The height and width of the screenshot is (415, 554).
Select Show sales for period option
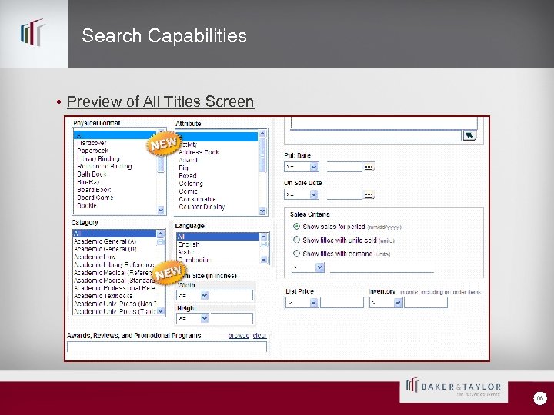296,227
